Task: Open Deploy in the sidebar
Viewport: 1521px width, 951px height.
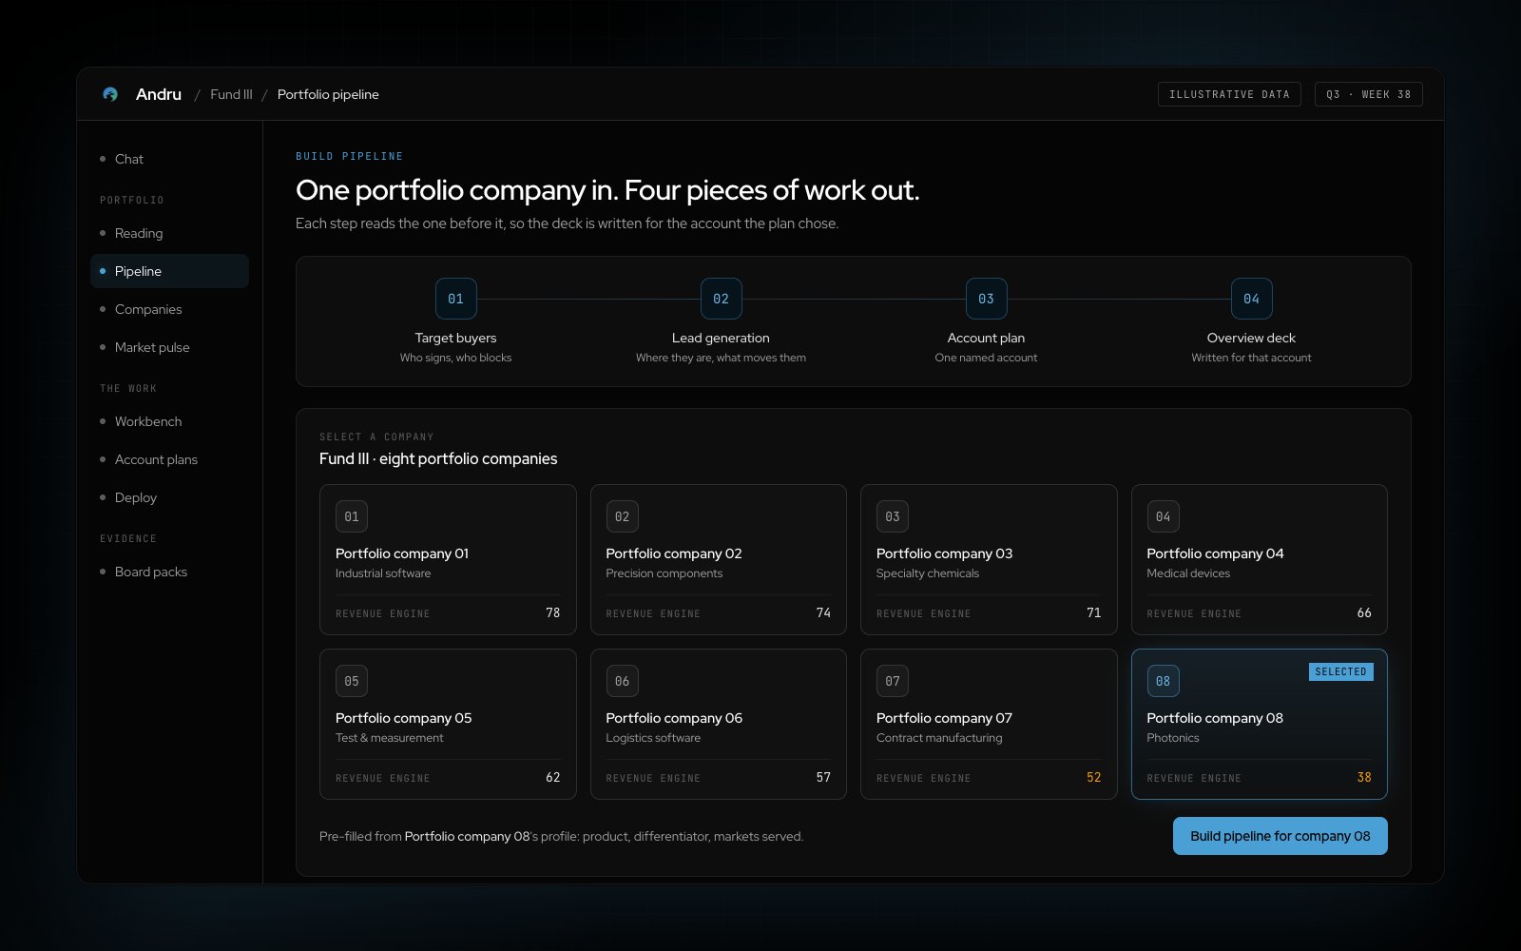Action: (x=169, y=497)
